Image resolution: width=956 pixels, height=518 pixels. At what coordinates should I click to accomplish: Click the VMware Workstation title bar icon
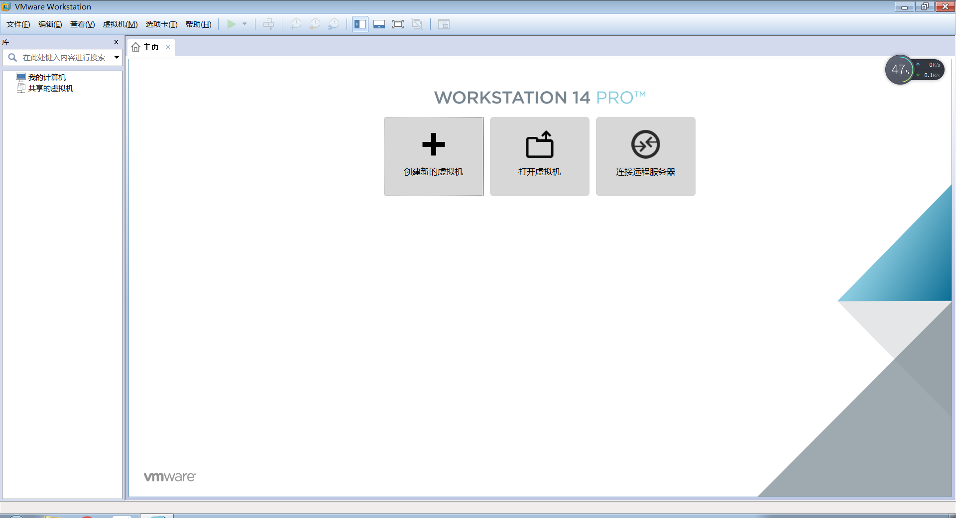[6, 6]
